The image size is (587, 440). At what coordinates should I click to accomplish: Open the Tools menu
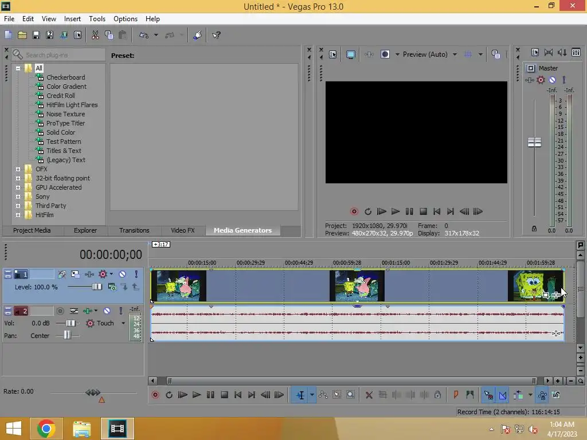[97, 19]
